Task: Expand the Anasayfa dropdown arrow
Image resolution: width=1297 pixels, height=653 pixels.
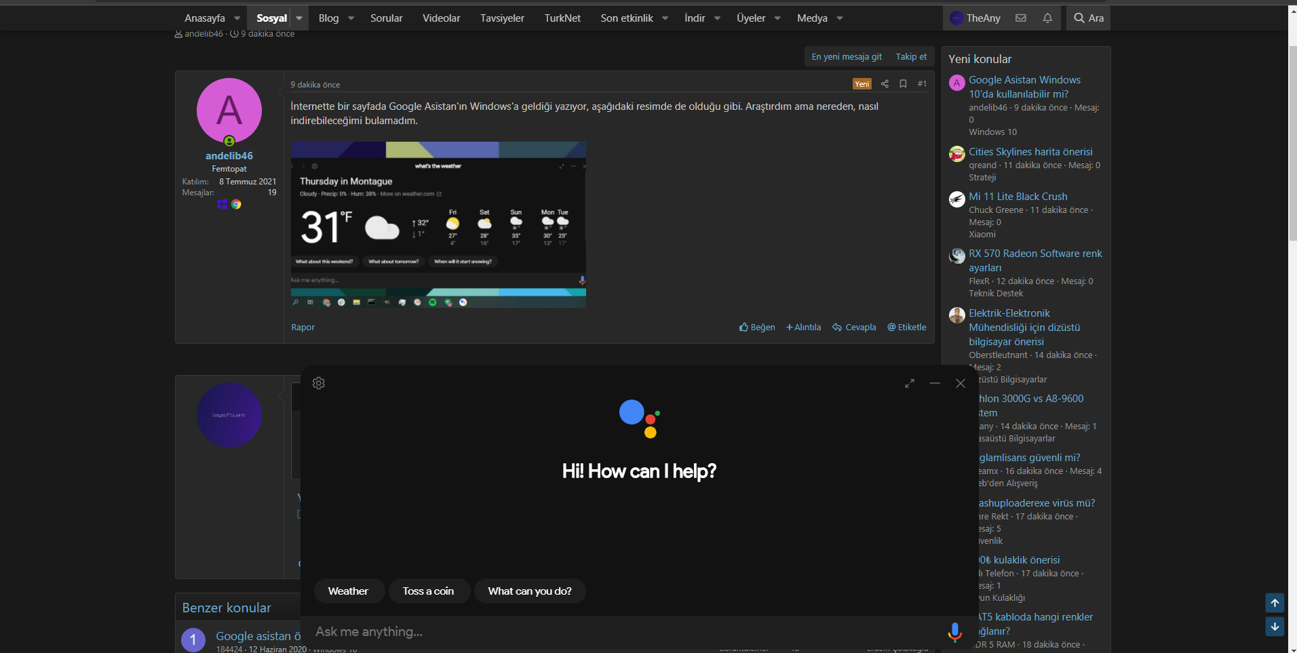Action: coord(237,18)
